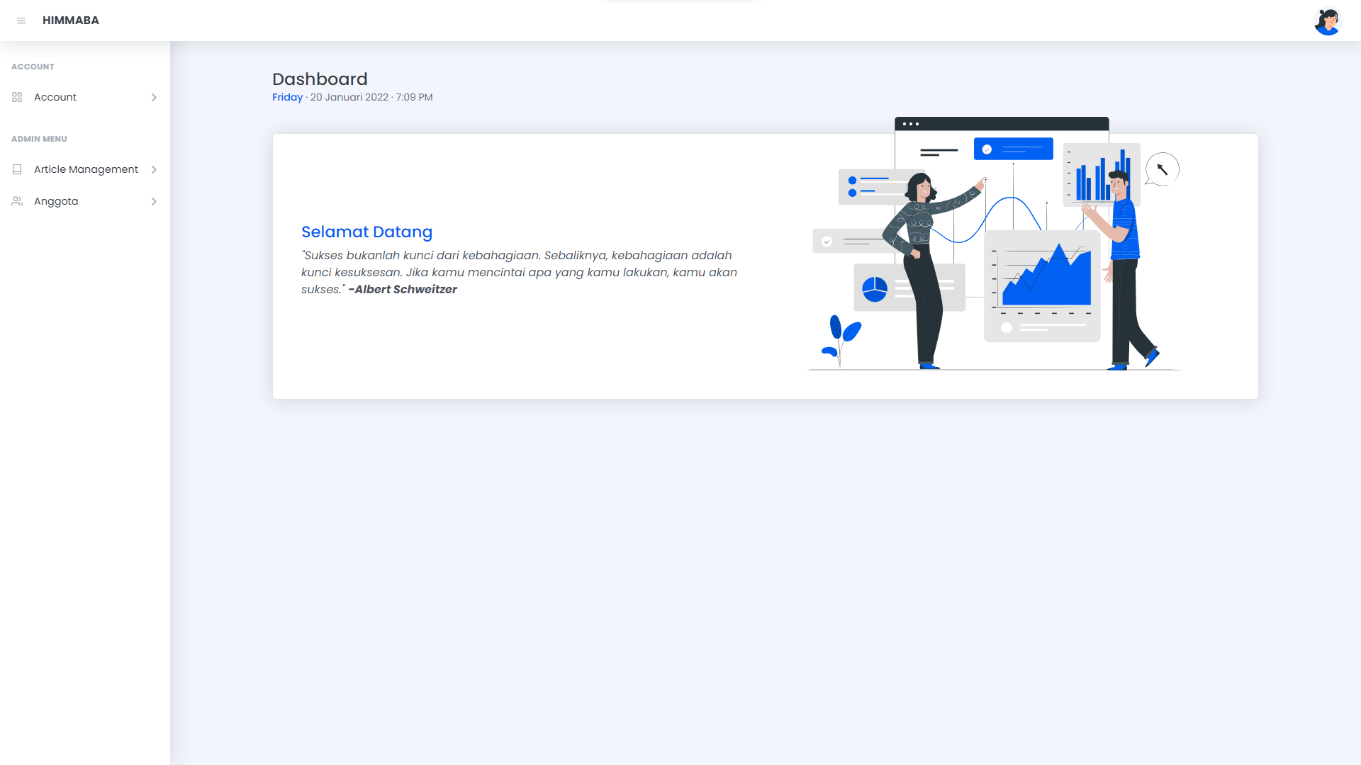1361x765 pixels.
Task: Click the dashboard grid icon next to Account
Action: click(x=17, y=97)
